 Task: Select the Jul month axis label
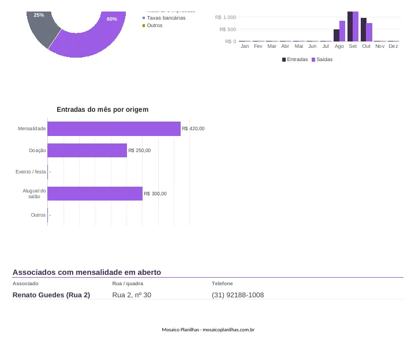point(326,46)
